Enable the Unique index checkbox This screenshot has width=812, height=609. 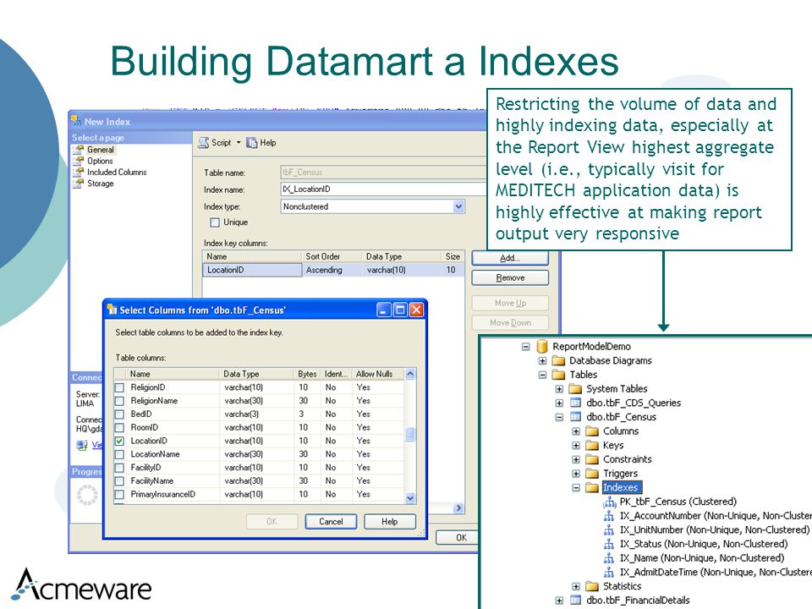215,222
